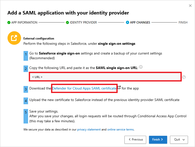Open the online service terms link
195x147 pixels.
[x=120, y=129]
